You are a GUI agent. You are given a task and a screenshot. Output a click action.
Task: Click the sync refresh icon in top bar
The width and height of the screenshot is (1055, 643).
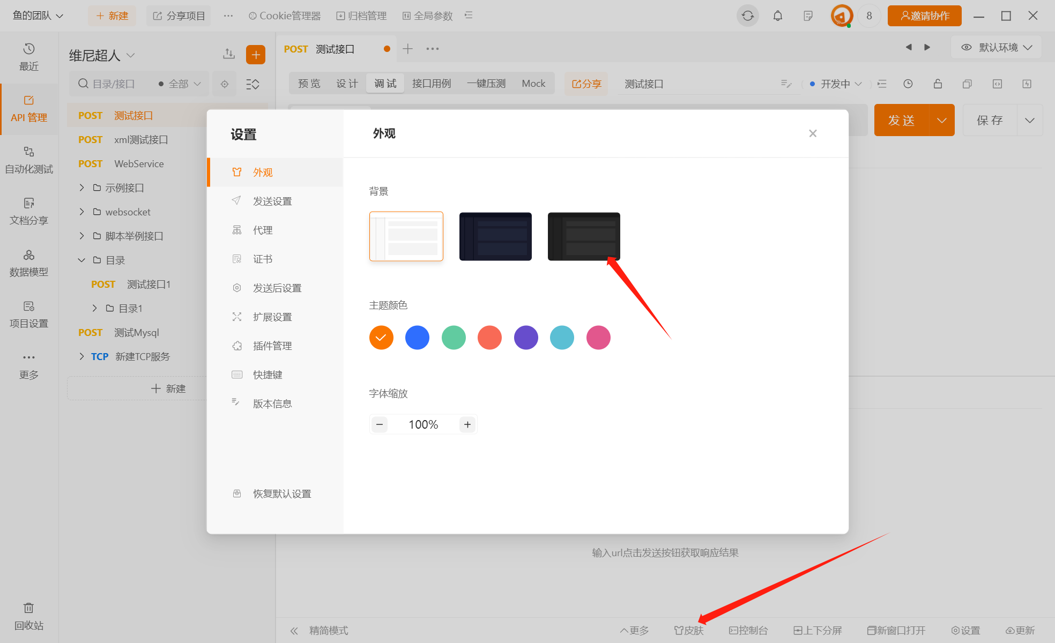[748, 16]
